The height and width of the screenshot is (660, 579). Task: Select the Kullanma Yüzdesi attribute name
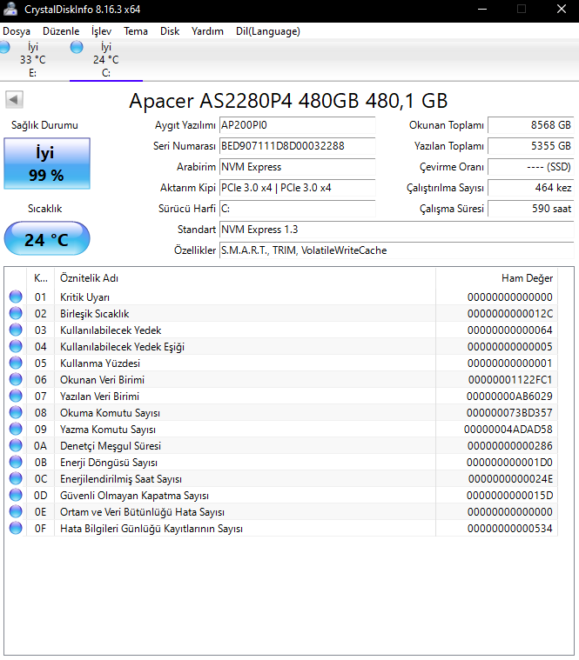pos(100,363)
